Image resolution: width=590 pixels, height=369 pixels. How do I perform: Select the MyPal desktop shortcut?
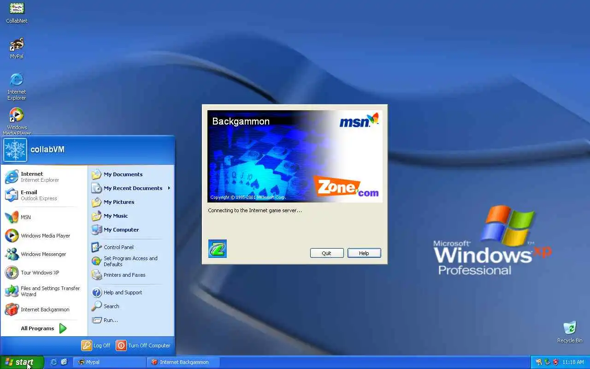click(x=17, y=48)
